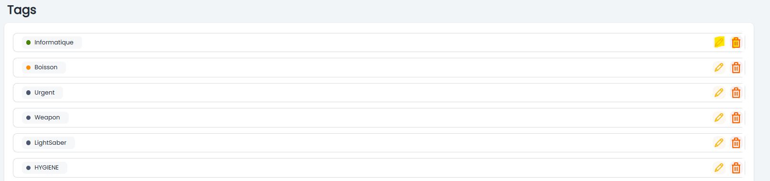Edit the HYGIENE tag
The height and width of the screenshot is (181, 770).
click(719, 168)
